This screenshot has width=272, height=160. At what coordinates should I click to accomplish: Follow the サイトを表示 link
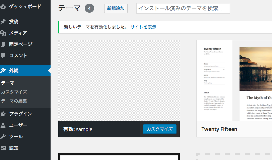[x=143, y=27]
